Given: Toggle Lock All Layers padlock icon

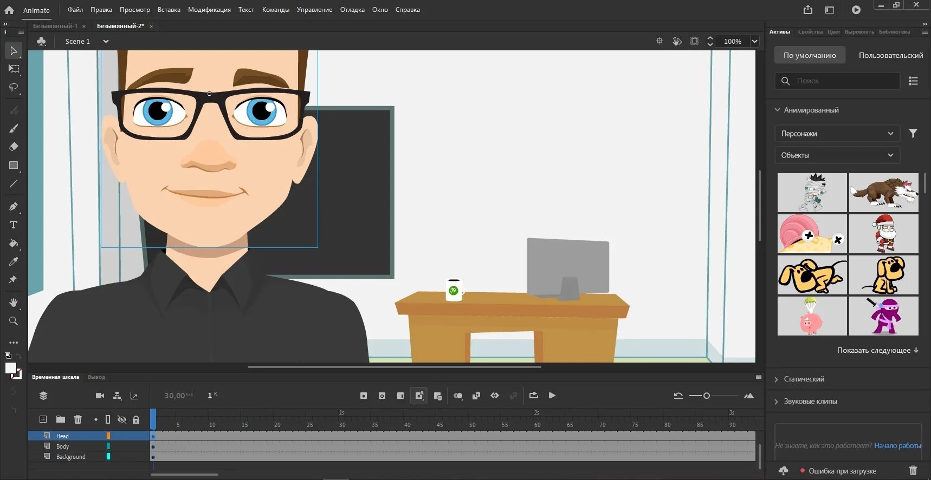Looking at the screenshot, I should pos(136,419).
